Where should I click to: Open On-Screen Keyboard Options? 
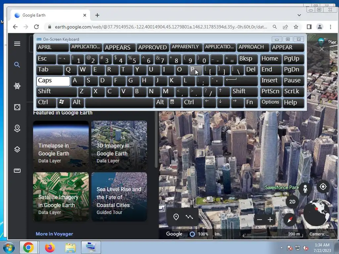270,103
